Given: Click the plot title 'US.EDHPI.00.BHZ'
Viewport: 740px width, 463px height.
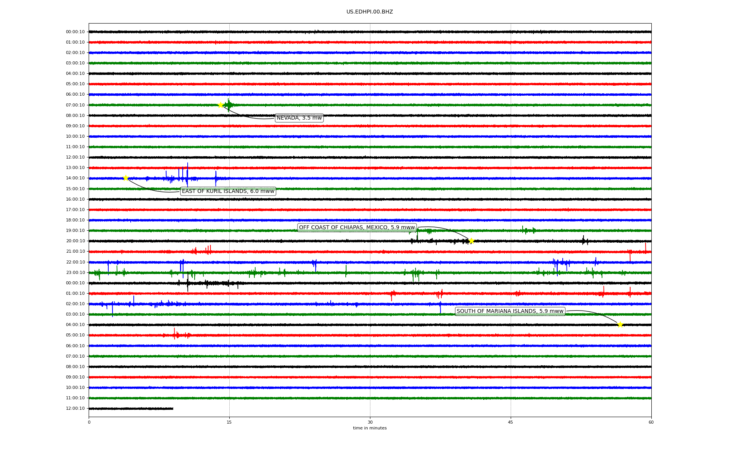Looking at the screenshot, I should [370, 12].
